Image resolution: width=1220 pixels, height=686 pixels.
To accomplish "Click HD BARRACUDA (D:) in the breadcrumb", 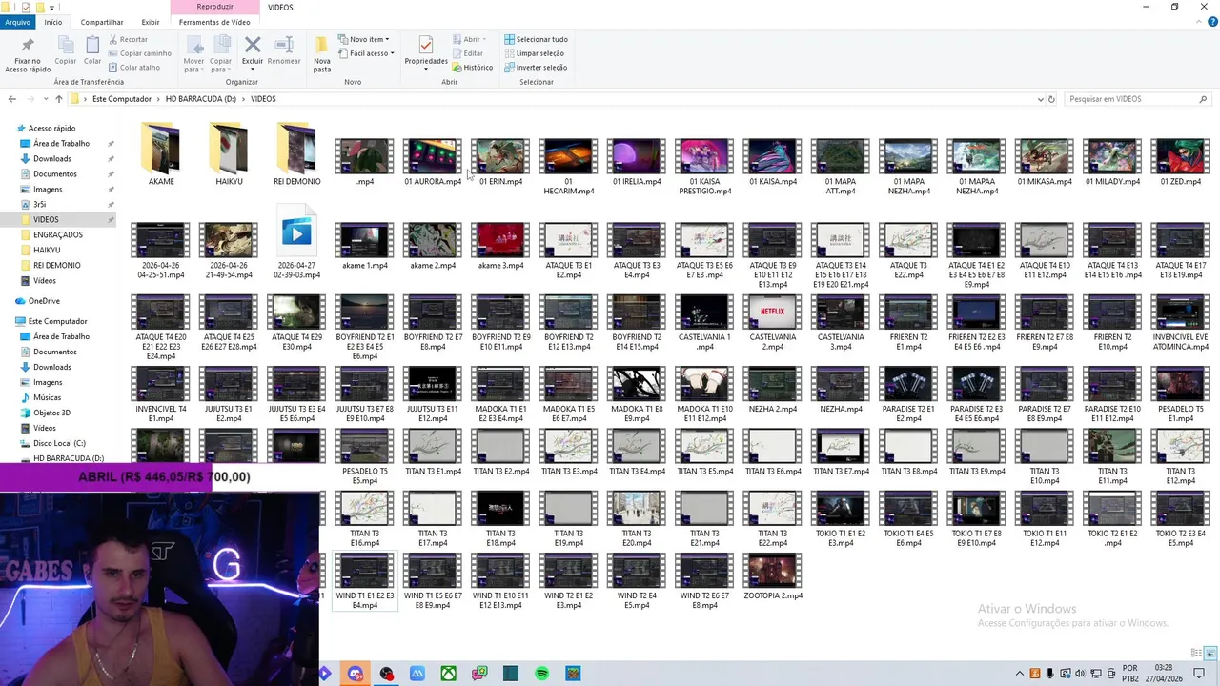I will coord(200,99).
